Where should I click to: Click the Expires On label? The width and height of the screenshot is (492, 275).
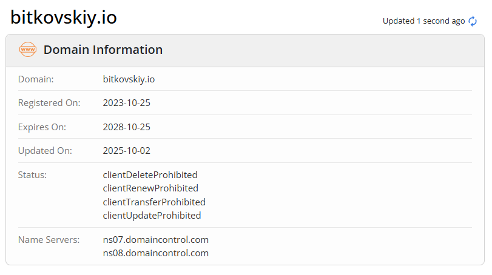(42, 127)
